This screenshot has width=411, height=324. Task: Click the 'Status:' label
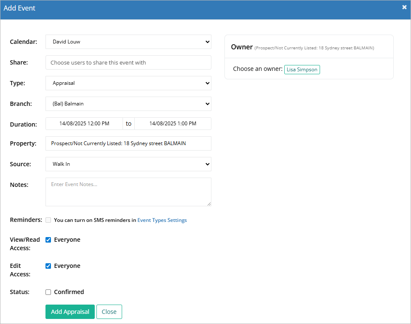[20, 292]
